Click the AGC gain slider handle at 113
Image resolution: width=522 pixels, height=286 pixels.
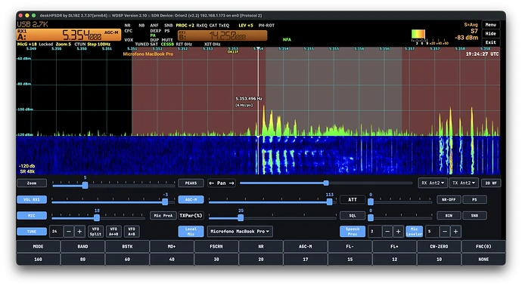329,201
